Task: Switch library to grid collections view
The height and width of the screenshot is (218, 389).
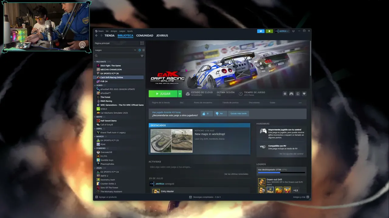Action: (142, 43)
